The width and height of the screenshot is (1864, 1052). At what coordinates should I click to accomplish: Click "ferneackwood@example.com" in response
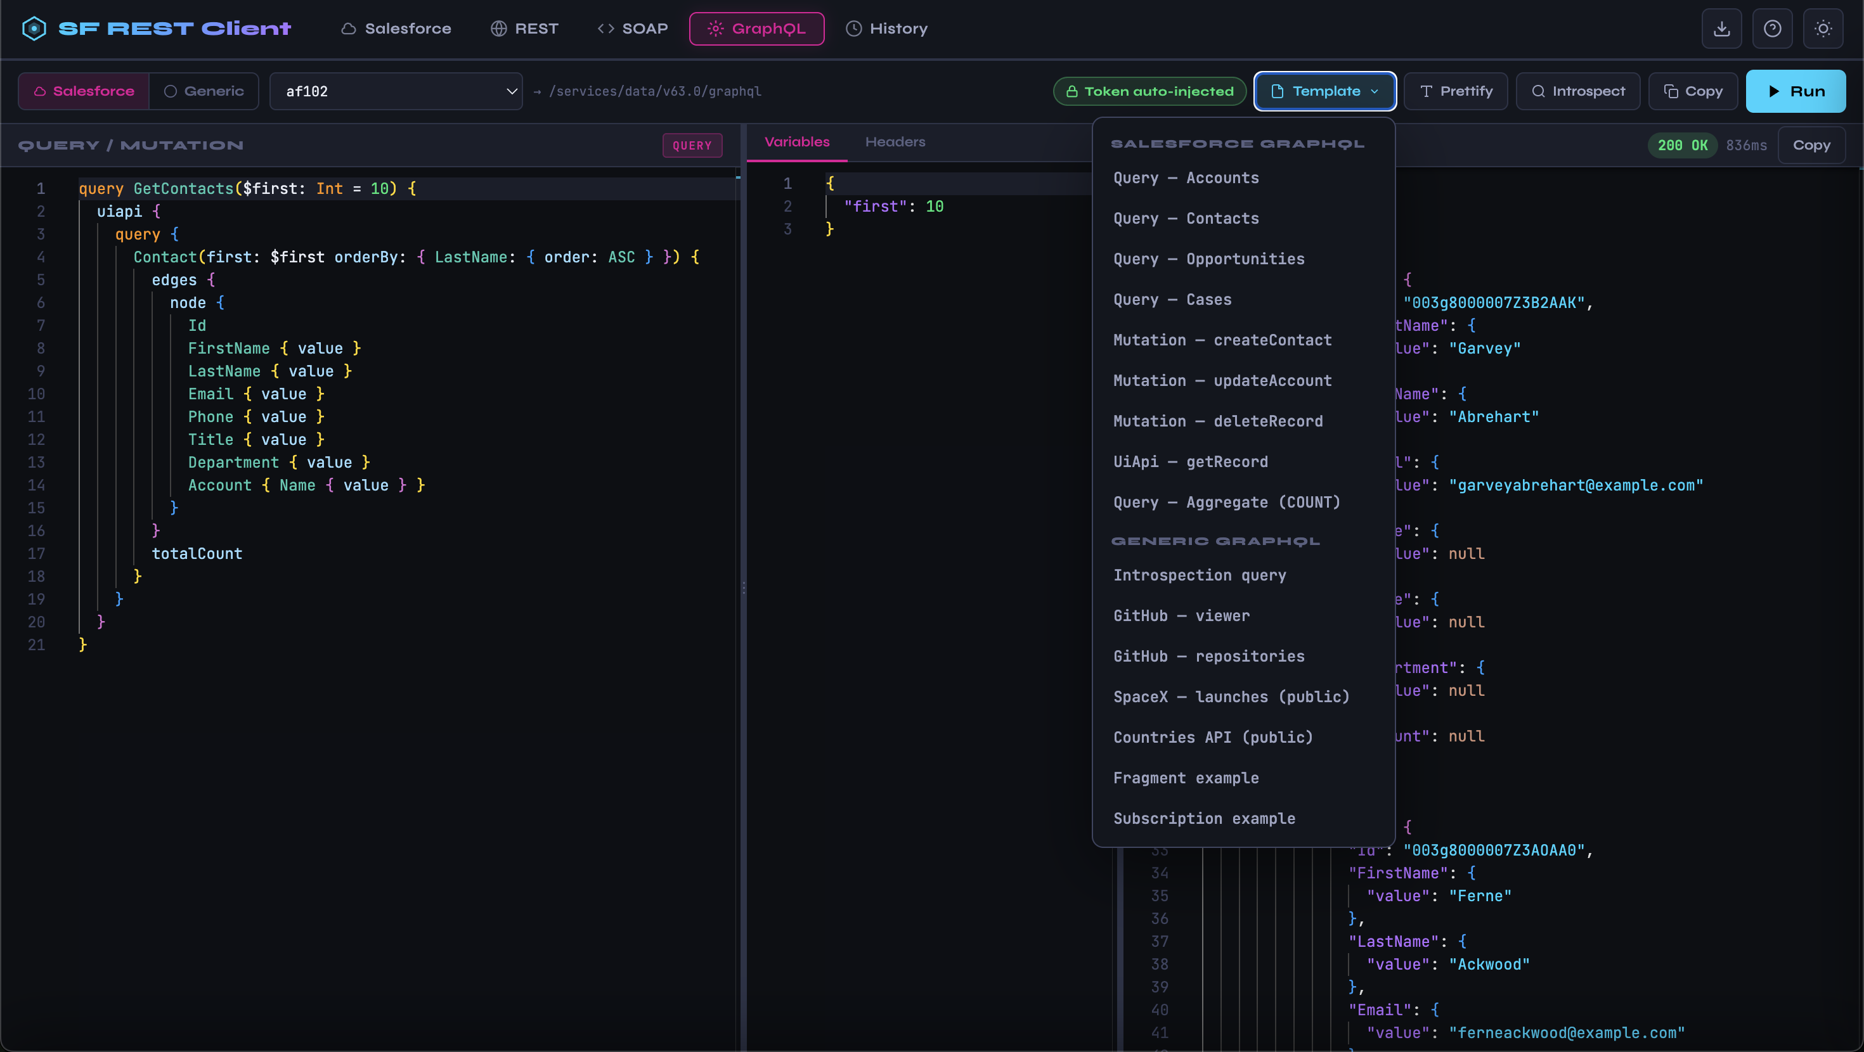1567,1033
